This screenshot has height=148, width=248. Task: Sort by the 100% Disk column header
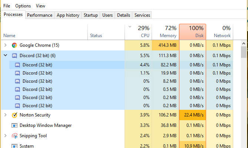(192, 32)
